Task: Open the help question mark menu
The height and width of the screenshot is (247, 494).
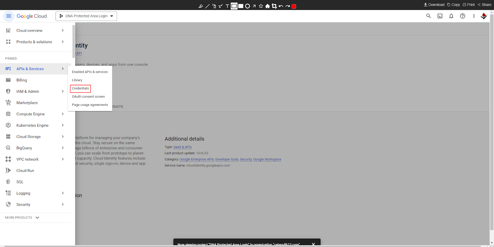Action: [x=463, y=16]
